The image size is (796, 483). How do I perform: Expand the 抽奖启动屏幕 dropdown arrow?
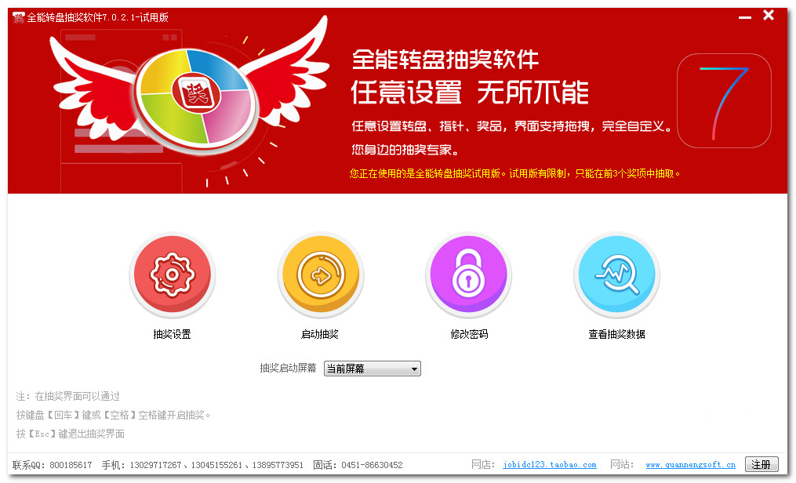tap(414, 369)
